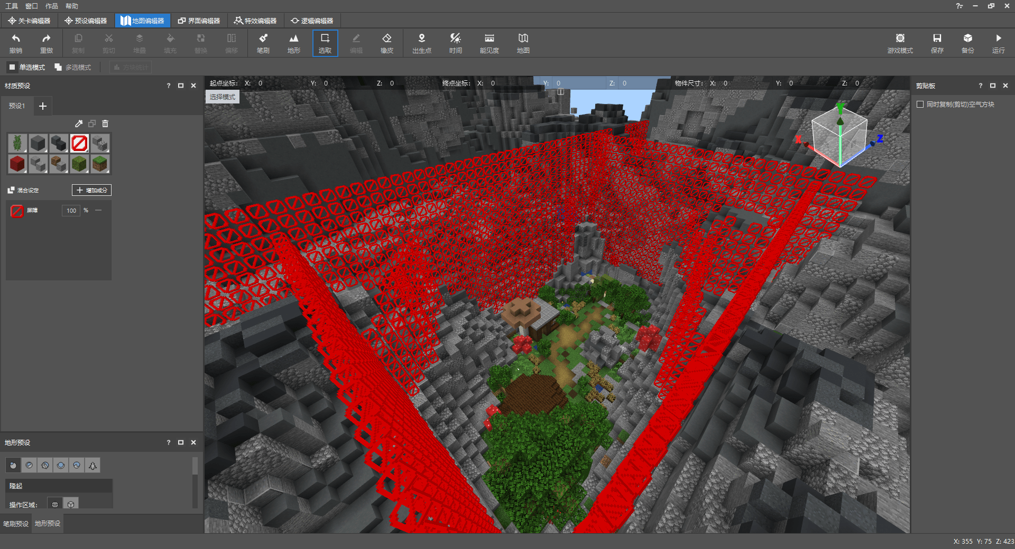Select the wave terrain preset icon
The image size is (1015, 549).
[x=77, y=465]
